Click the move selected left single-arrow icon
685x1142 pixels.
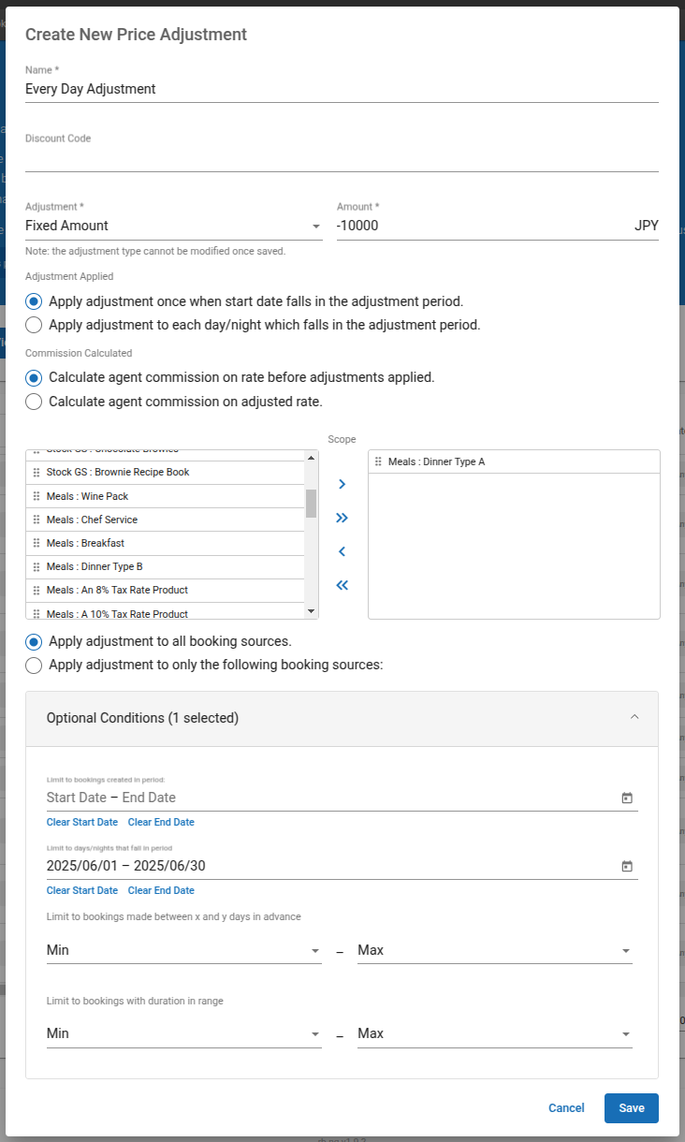coord(342,551)
